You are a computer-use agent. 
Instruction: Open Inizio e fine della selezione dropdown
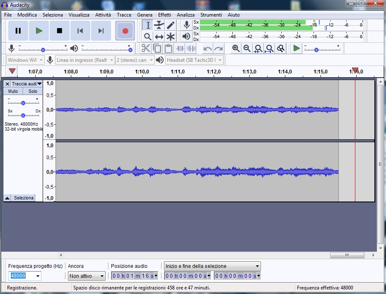pos(212,266)
